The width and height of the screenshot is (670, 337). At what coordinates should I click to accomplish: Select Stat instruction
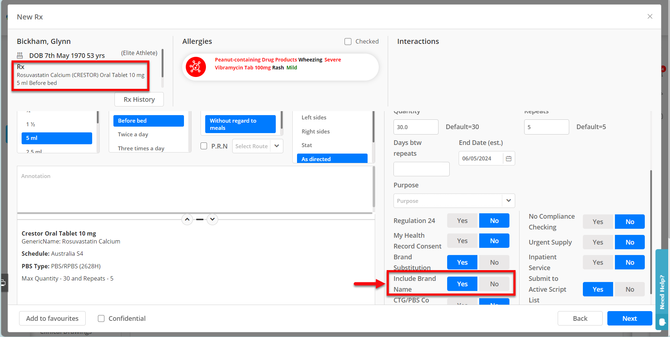(x=332, y=145)
